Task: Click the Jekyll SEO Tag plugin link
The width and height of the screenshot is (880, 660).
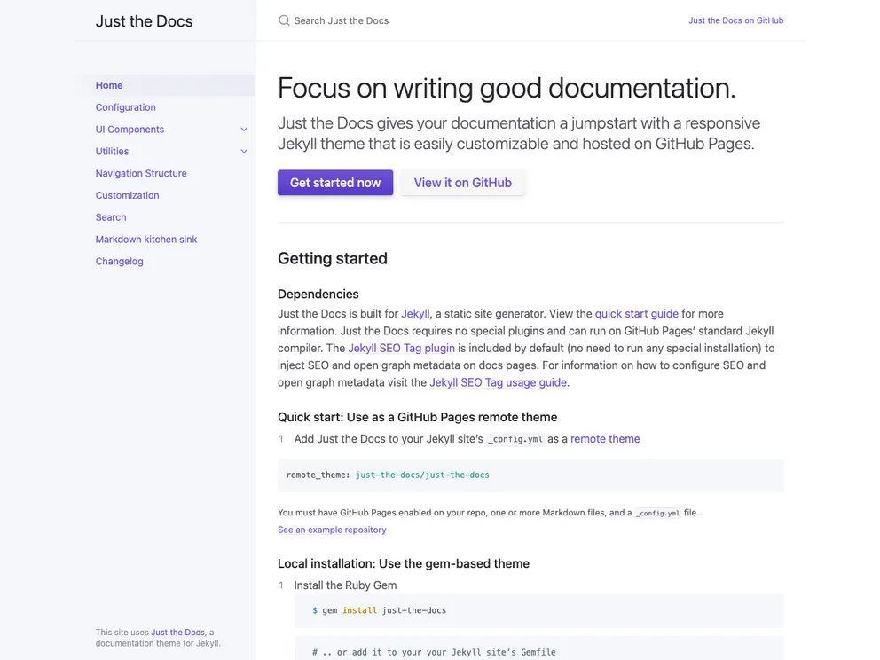Action: [x=401, y=348]
